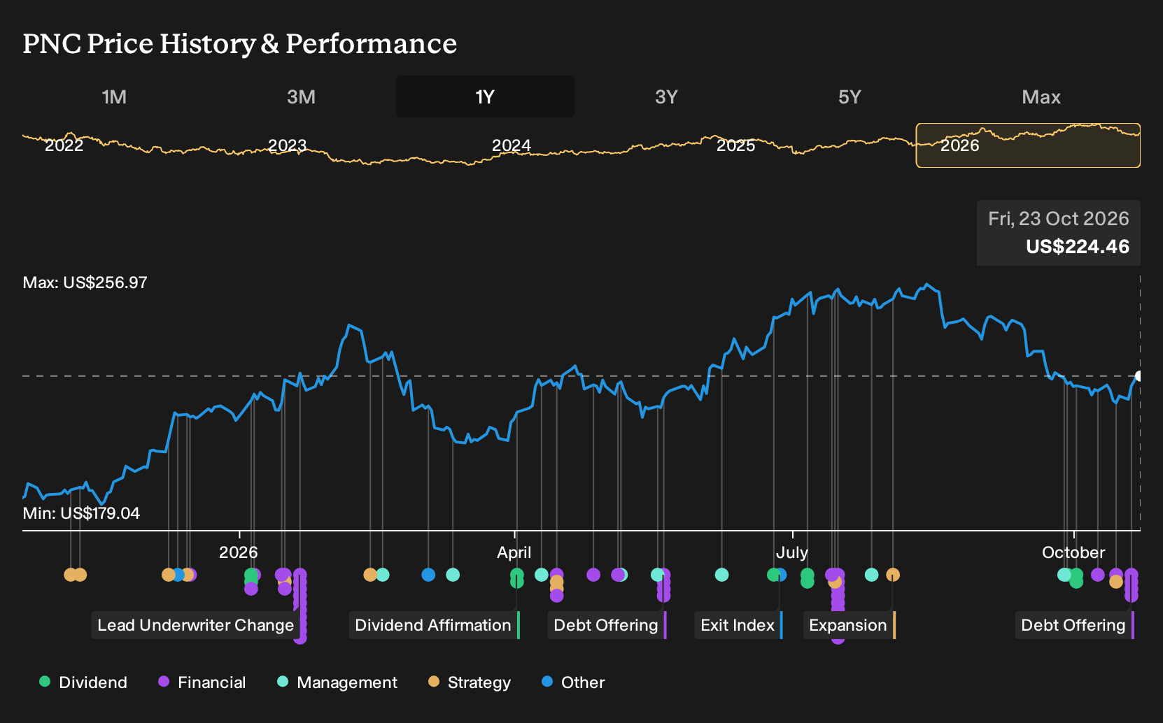
Task: Jump to 2022 in the overview chart
Action: click(x=64, y=145)
